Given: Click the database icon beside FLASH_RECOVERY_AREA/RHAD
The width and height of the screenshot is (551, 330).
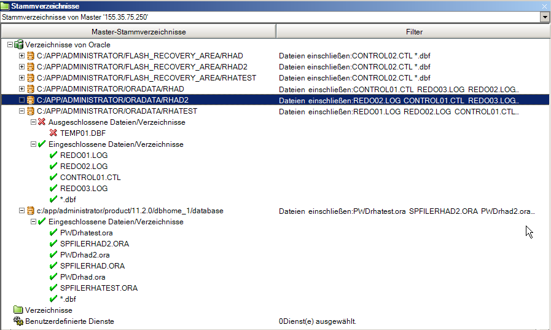Looking at the screenshot, I should 30,56.
